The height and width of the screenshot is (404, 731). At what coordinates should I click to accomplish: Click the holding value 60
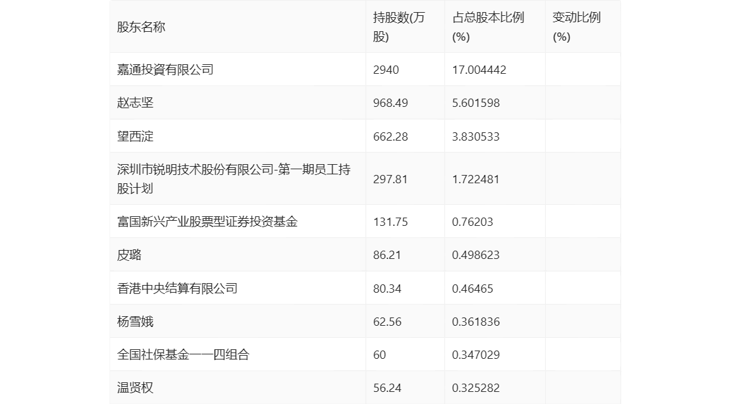380,354
